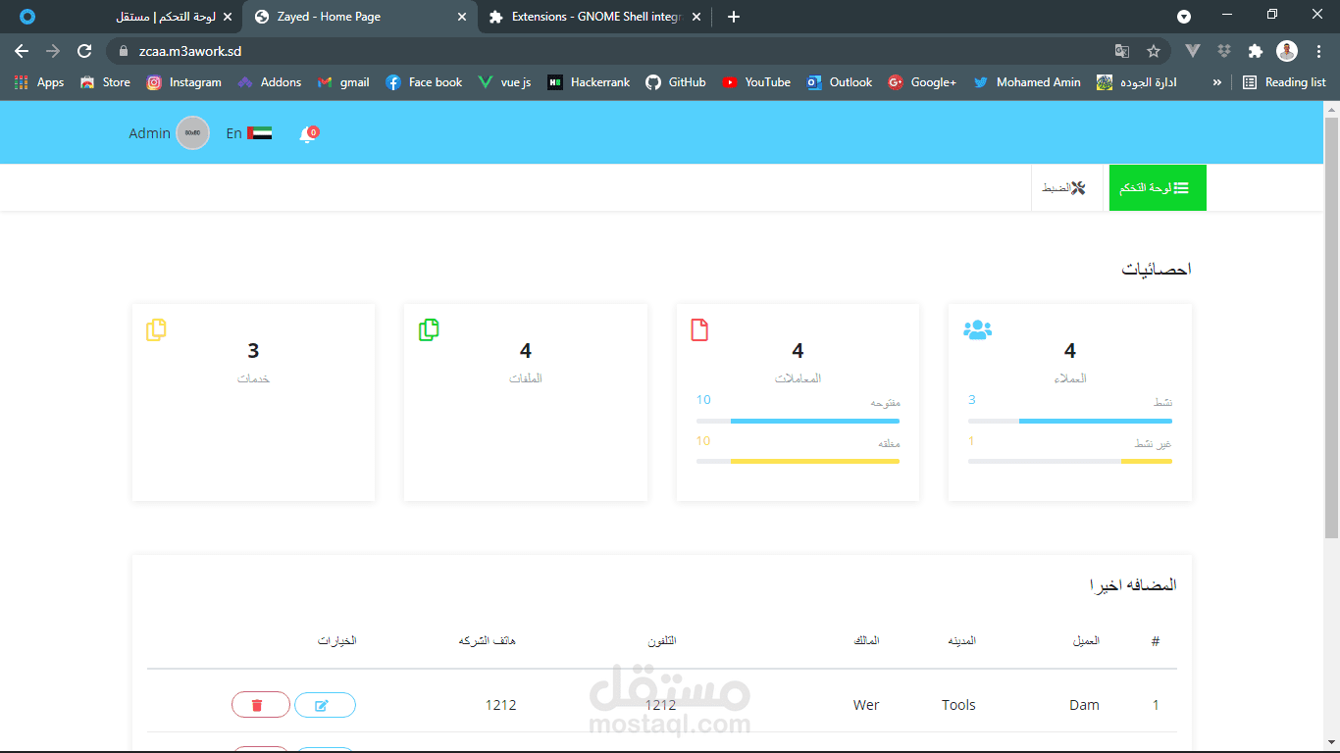This screenshot has height=753, width=1340.
Task: Click the المضافه اخيرا heading
Action: tap(1132, 585)
